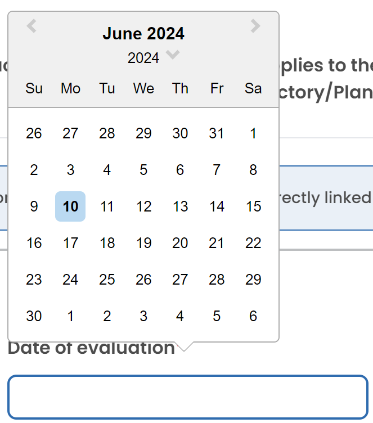The height and width of the screenshot is (423, 373).
Task: Choose June 15 on the calendar
Action: coord(253,206)
